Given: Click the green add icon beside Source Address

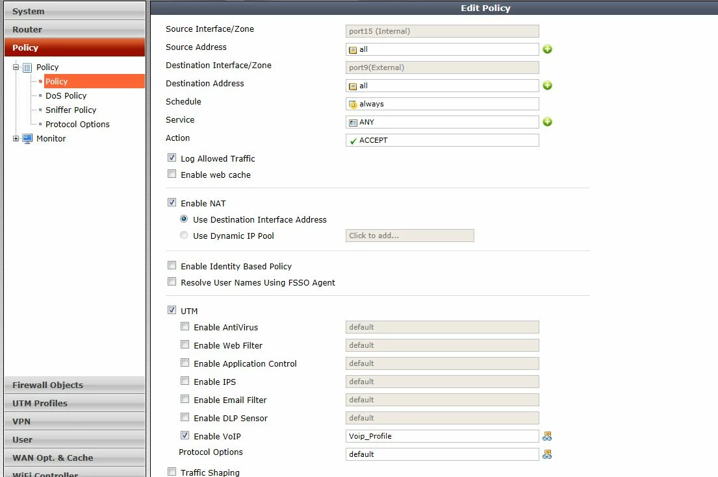Looking at the screenshot, I should 547,49.
